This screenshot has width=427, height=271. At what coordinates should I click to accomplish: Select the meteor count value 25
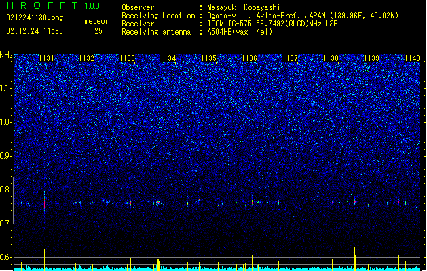[98, 31]
